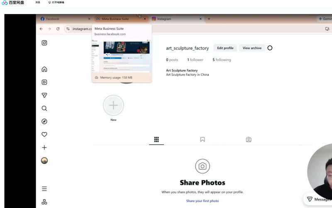Open the More hamburger menu
332x208 pixels.
coord(44,189)
